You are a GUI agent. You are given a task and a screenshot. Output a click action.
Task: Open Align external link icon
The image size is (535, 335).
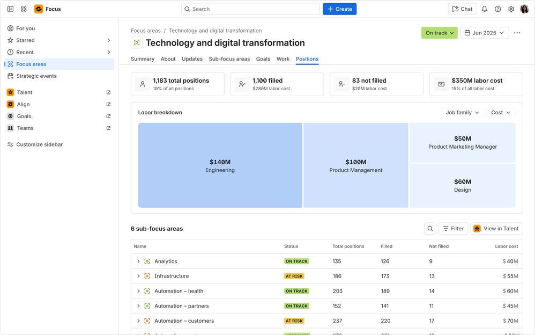108,104
